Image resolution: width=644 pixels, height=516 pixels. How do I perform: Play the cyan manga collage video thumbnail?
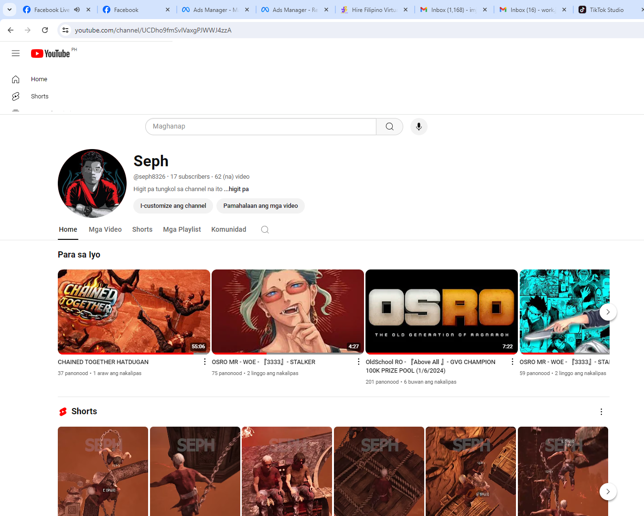pyautogui.click(x=564, y=312)
